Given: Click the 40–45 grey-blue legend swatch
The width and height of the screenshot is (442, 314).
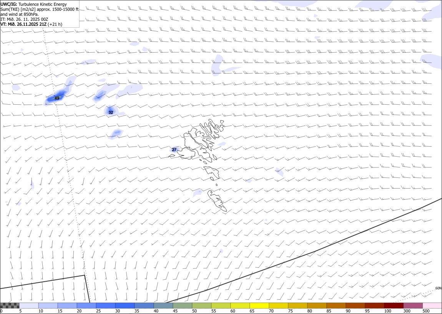Looking at the screenshot, I should click(x=163, y=306).
